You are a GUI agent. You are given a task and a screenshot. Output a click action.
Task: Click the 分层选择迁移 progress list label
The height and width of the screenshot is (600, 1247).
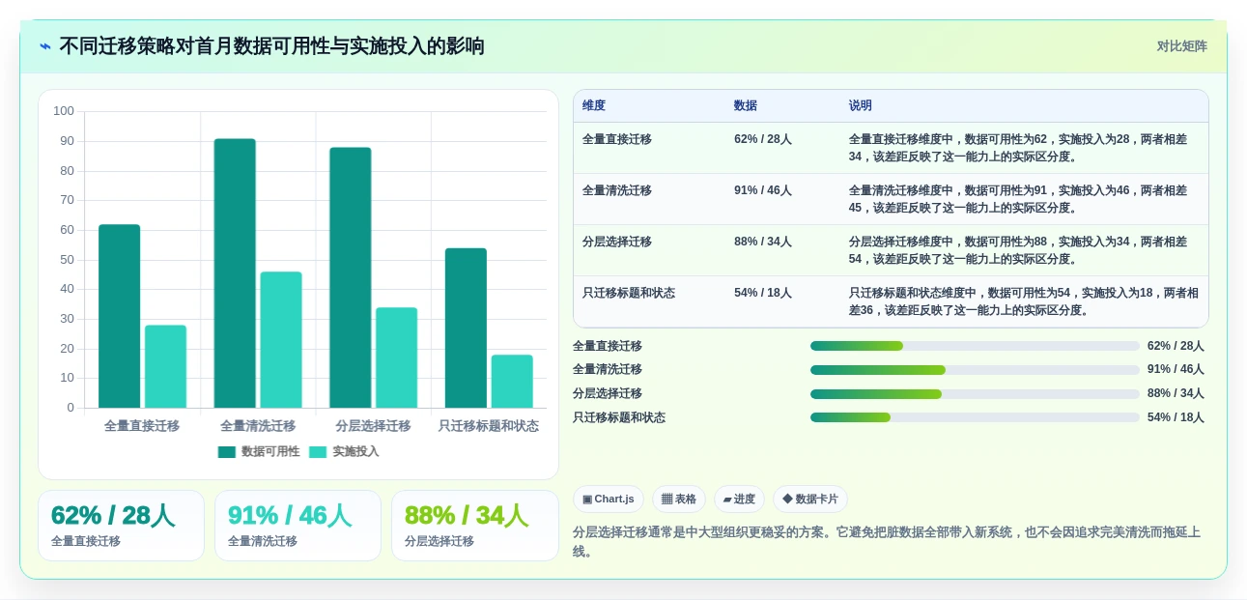pos(608,394)
